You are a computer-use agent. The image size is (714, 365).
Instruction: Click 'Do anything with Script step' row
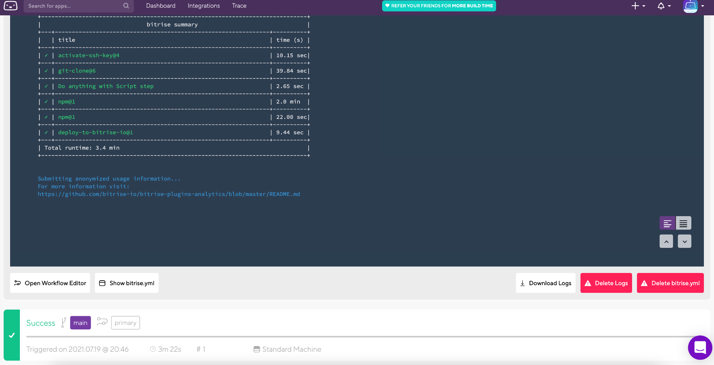[174, 86]
